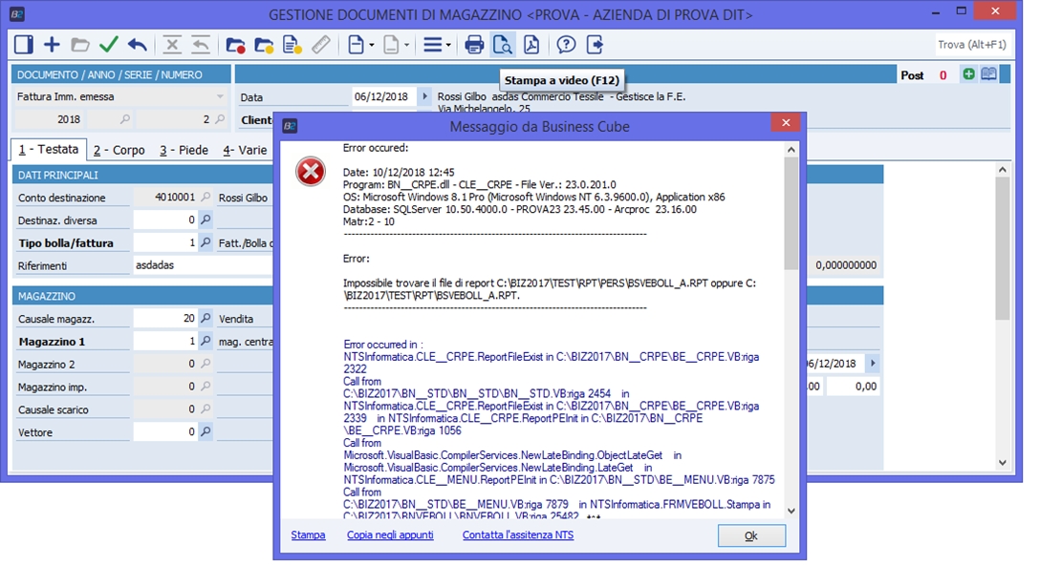
Task: Click the document icon with yellow dot
Action: point(292,45)
